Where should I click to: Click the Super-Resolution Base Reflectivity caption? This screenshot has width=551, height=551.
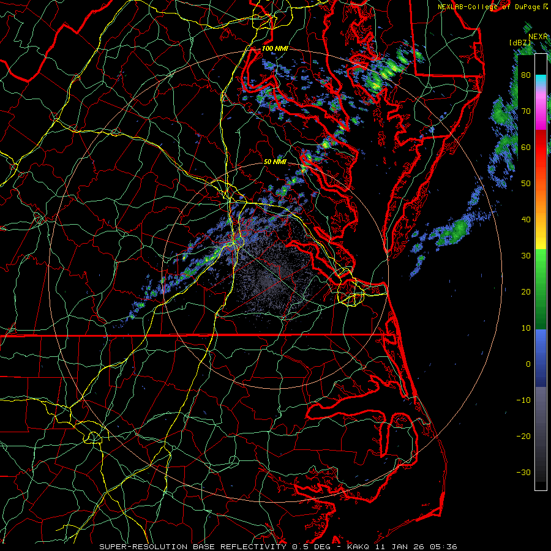192,547
